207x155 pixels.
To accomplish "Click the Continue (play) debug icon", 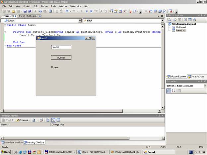I will pos(82,11).
